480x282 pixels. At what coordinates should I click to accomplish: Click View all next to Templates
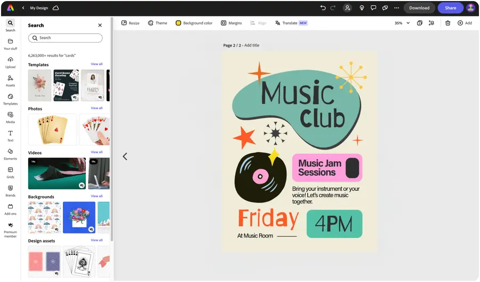pos(97,64)
